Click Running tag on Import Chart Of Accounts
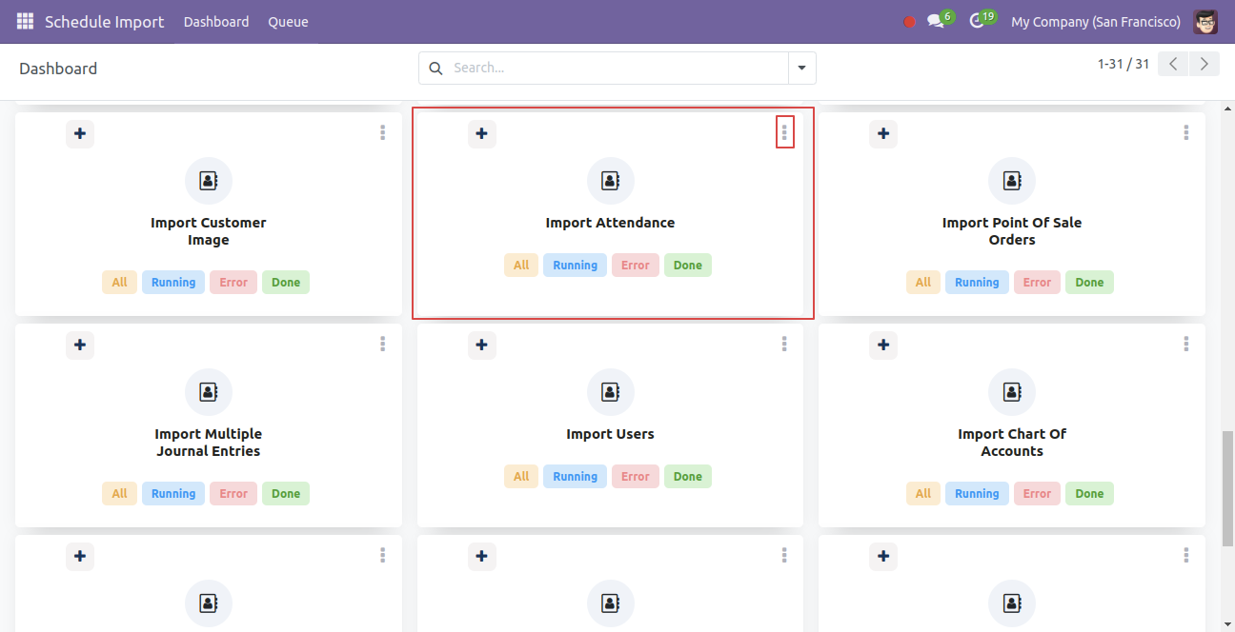 coord(977,494)
